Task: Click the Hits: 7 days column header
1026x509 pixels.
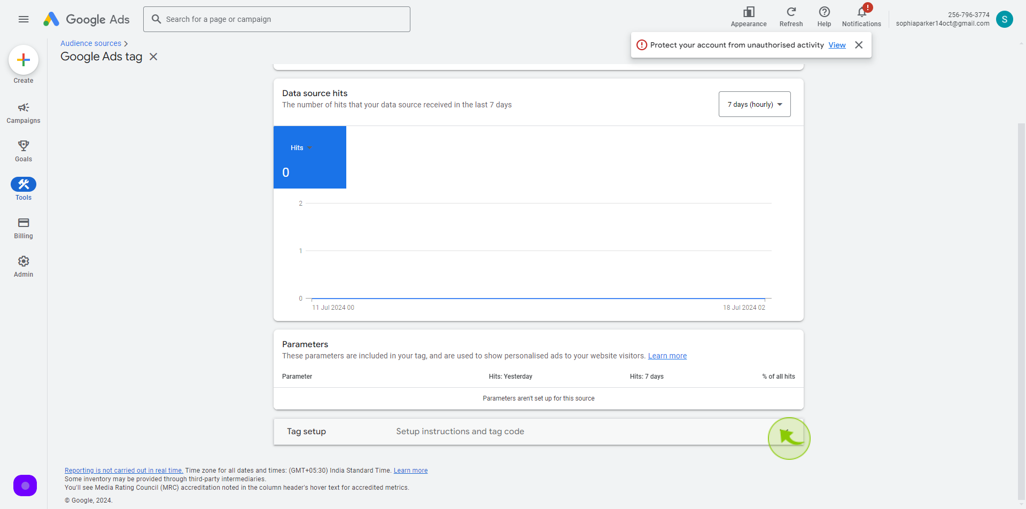Action: (647, 377)
